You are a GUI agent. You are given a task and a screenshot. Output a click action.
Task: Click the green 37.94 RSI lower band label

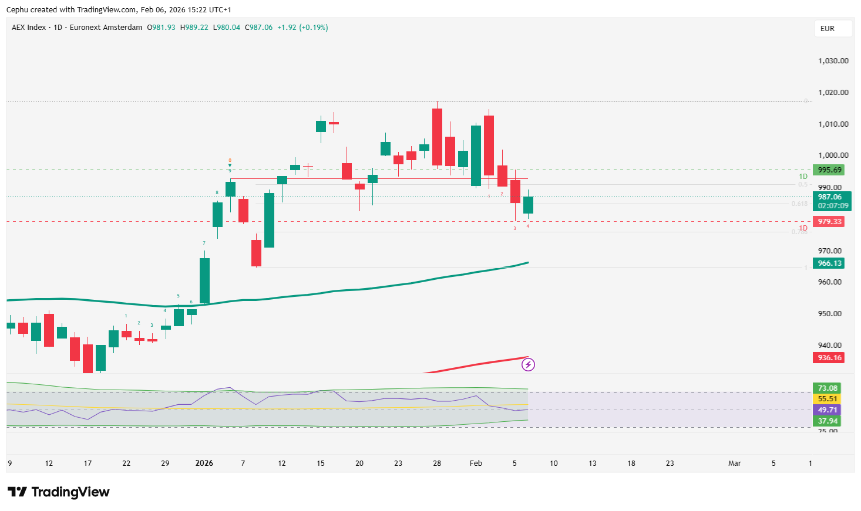coord(828,421)
